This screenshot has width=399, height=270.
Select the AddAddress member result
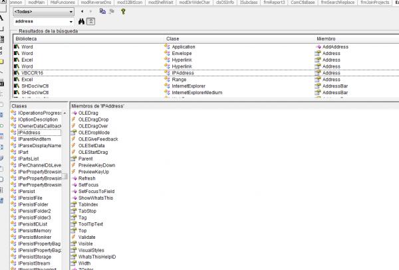(335, 47)
